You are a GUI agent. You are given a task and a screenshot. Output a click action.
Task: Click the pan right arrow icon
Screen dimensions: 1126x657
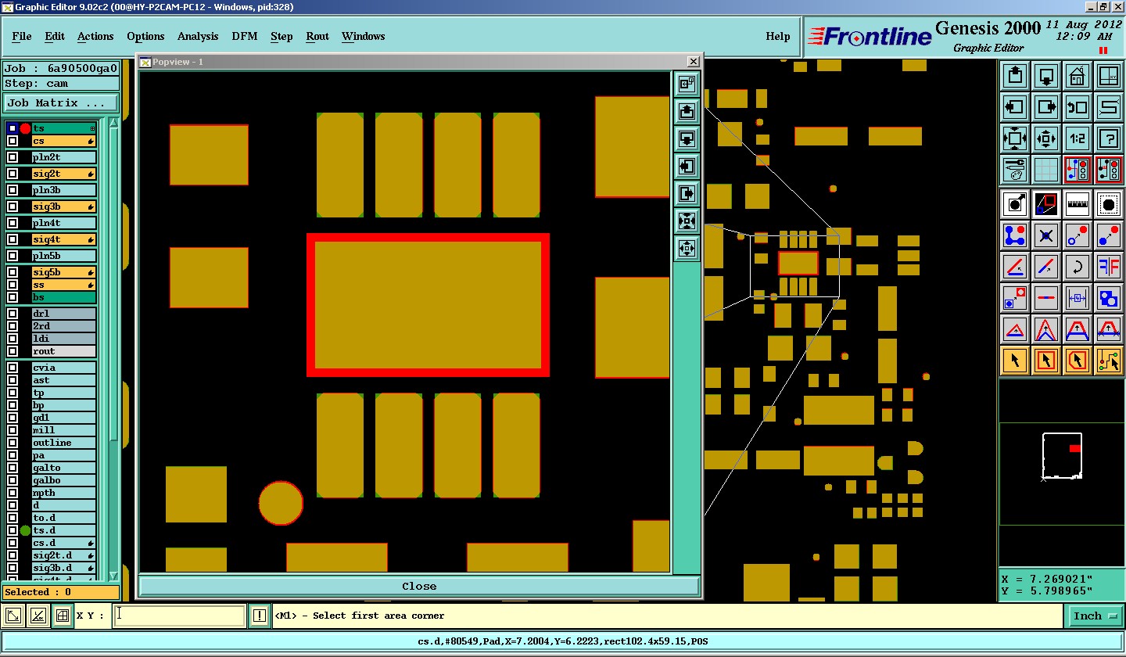point(1046,107)
